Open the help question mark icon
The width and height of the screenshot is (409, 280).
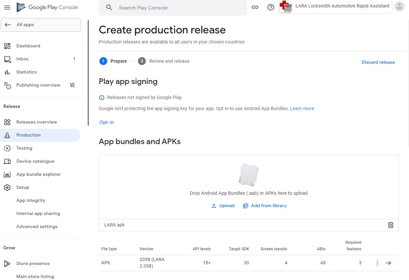coord(271,7)
